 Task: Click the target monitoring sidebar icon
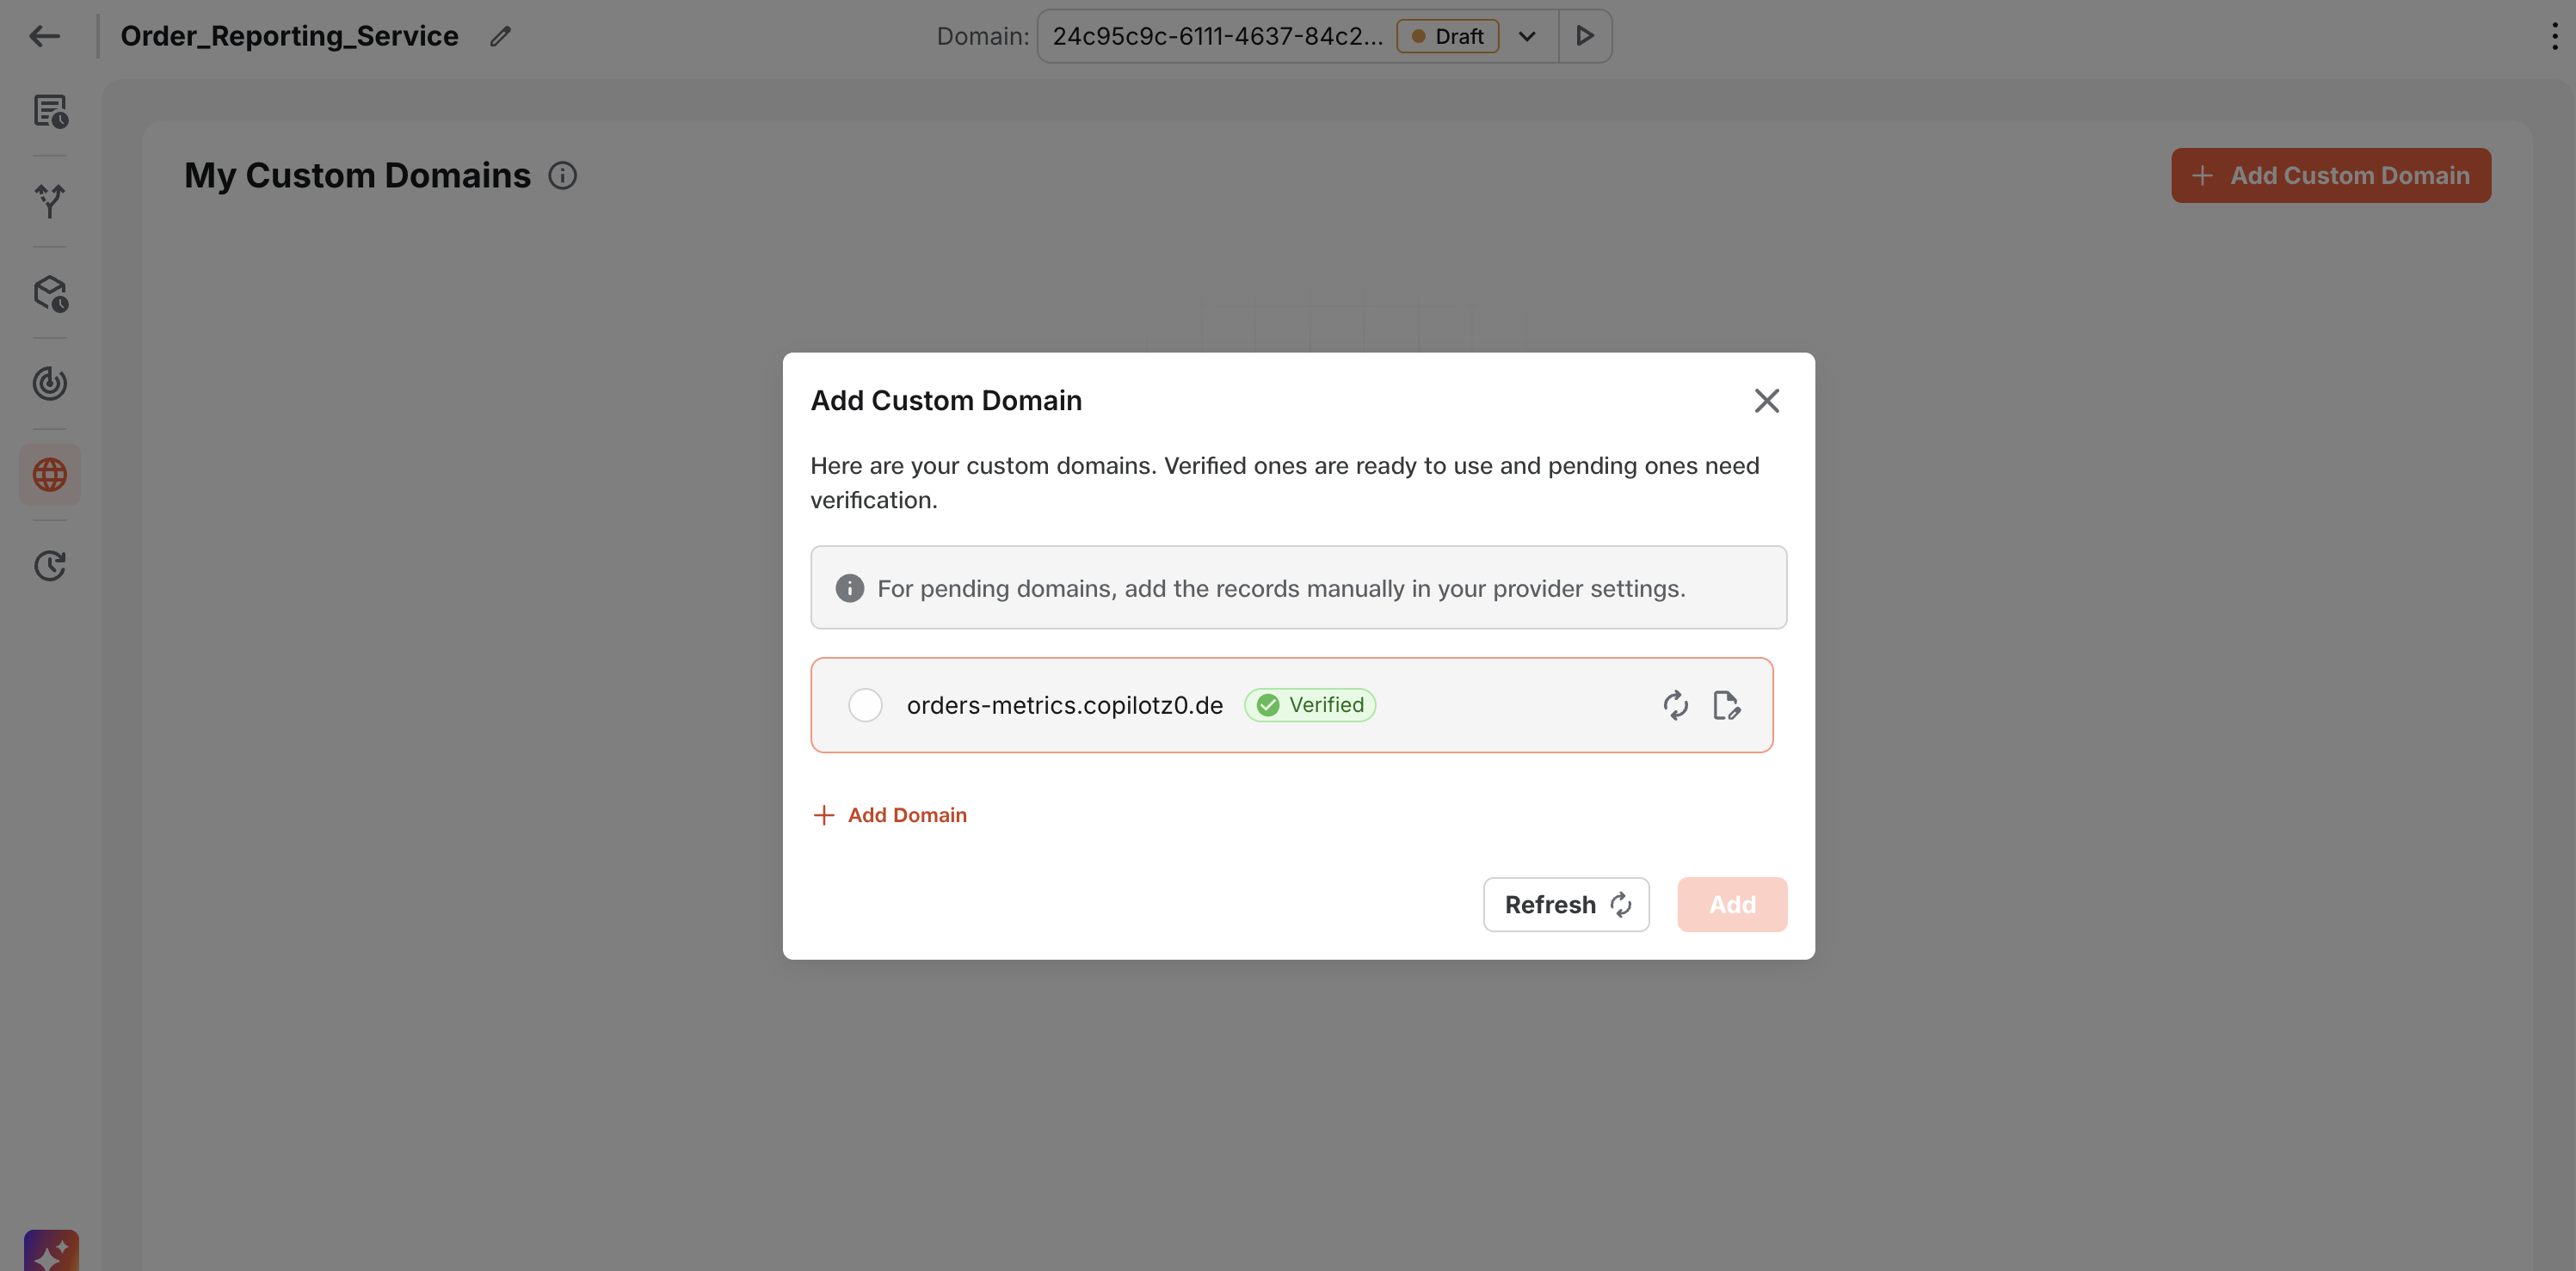[x=49, y=383]
